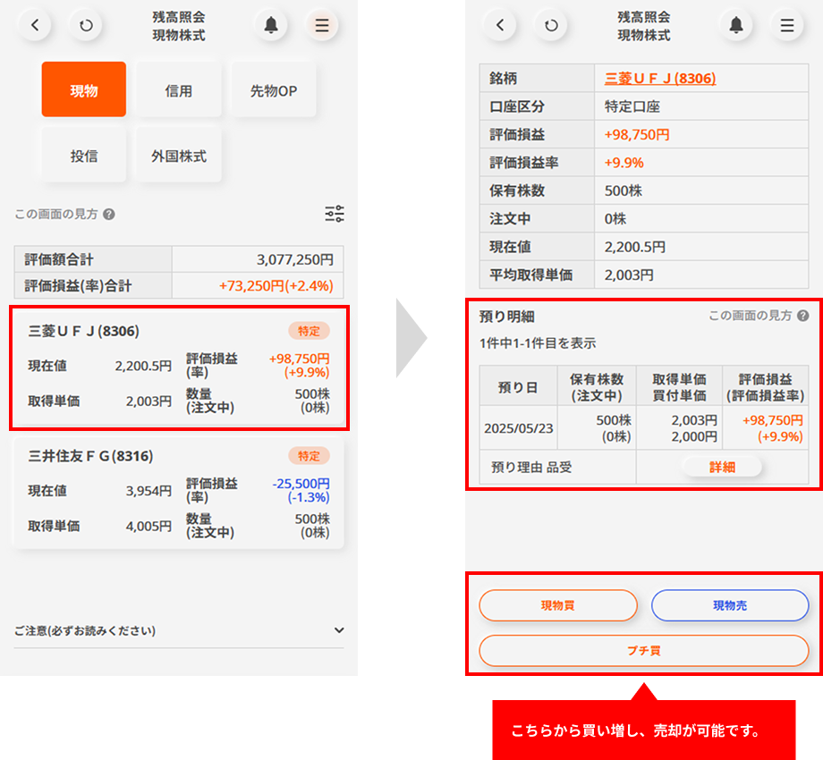Tap back arrow on left screen
Viewport: 823px width, 760px height.
tap(35, 25)
